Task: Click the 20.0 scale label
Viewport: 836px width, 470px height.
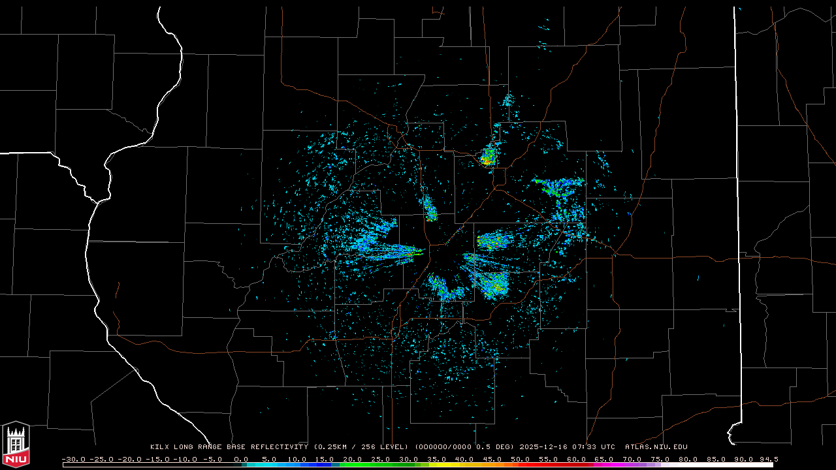Action: click(x=353, y=459)
